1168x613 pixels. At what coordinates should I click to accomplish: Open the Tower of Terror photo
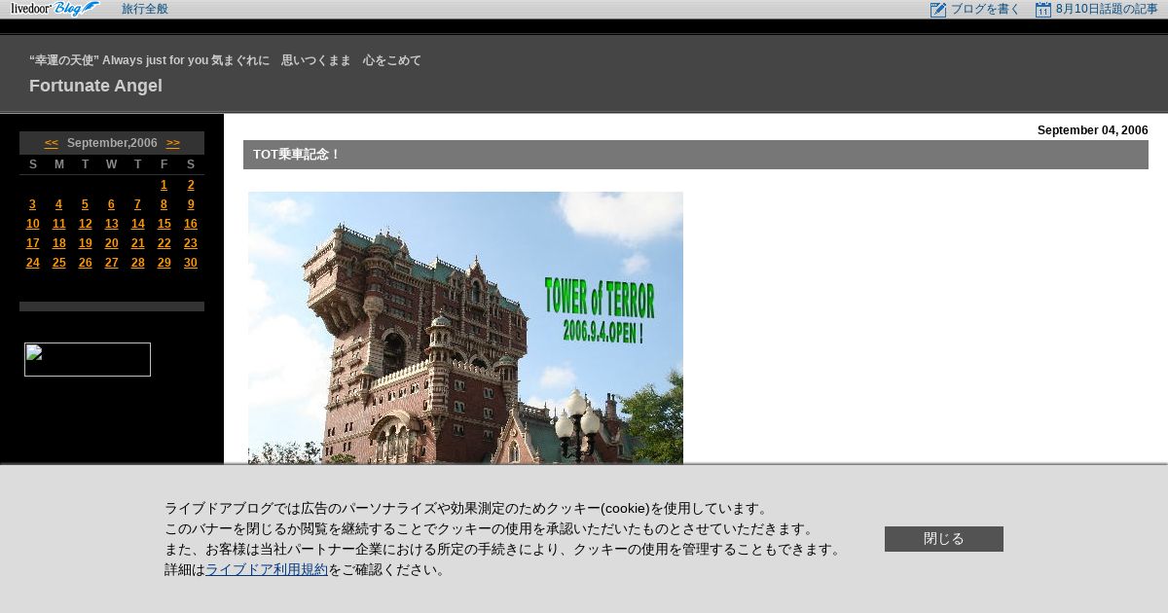coord(465,328)
